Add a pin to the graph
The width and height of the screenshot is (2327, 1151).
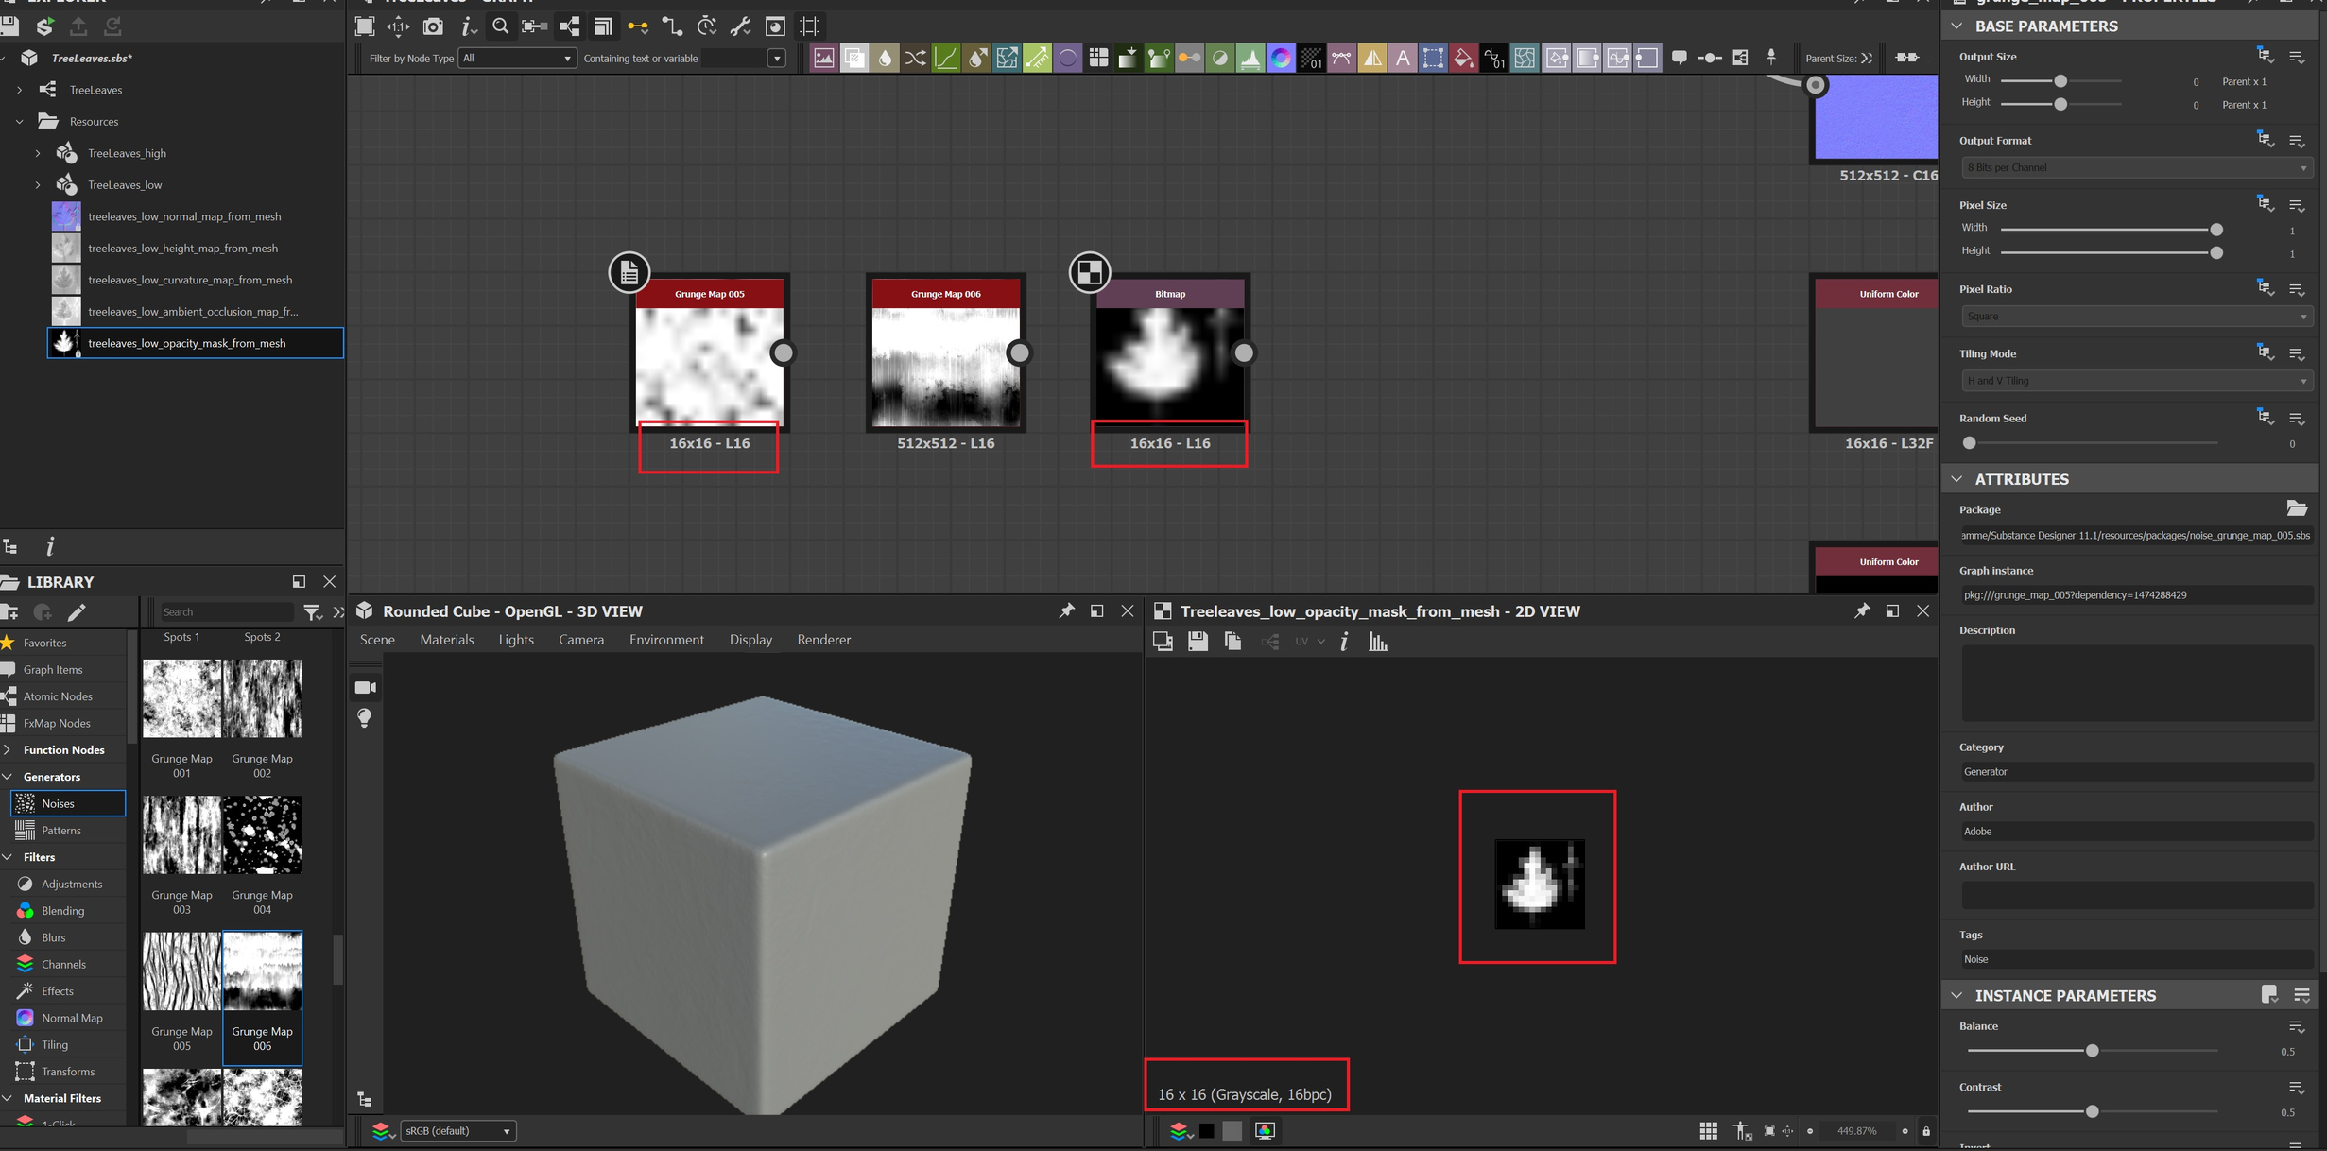[1771, 58]
